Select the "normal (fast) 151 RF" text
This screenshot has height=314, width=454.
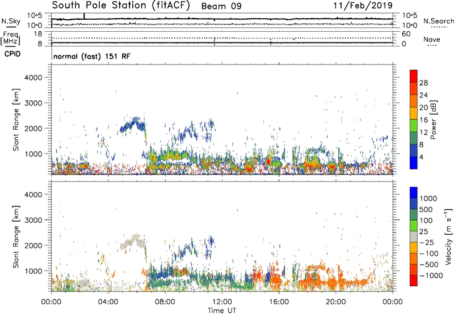click(x=92, y=56)
